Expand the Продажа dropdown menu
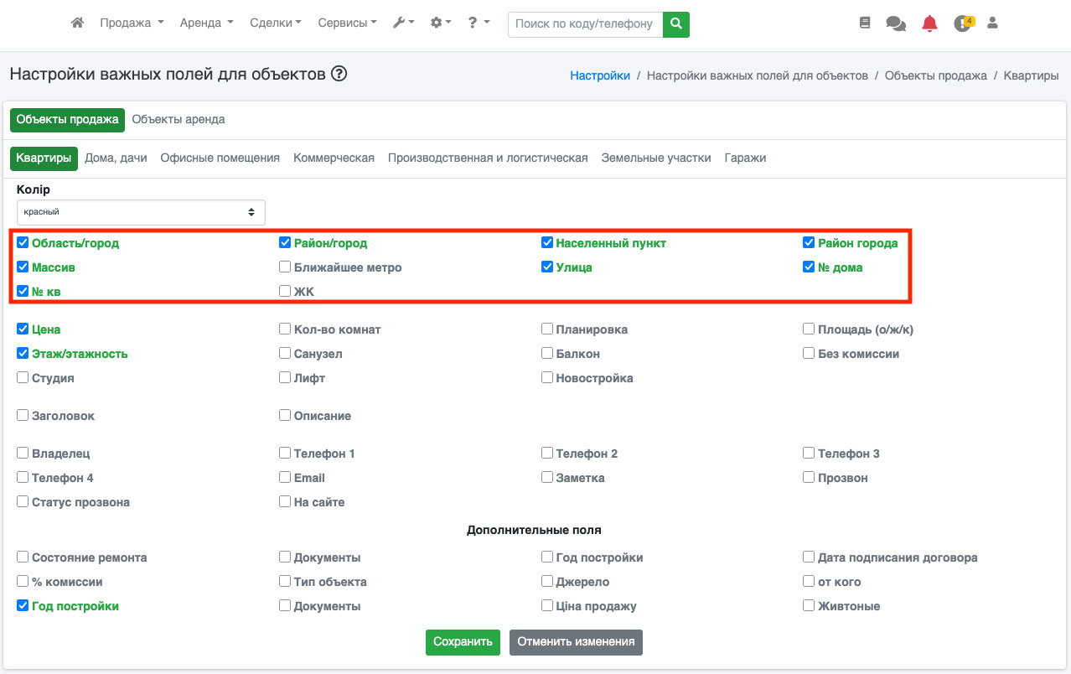 coord(132,23)
